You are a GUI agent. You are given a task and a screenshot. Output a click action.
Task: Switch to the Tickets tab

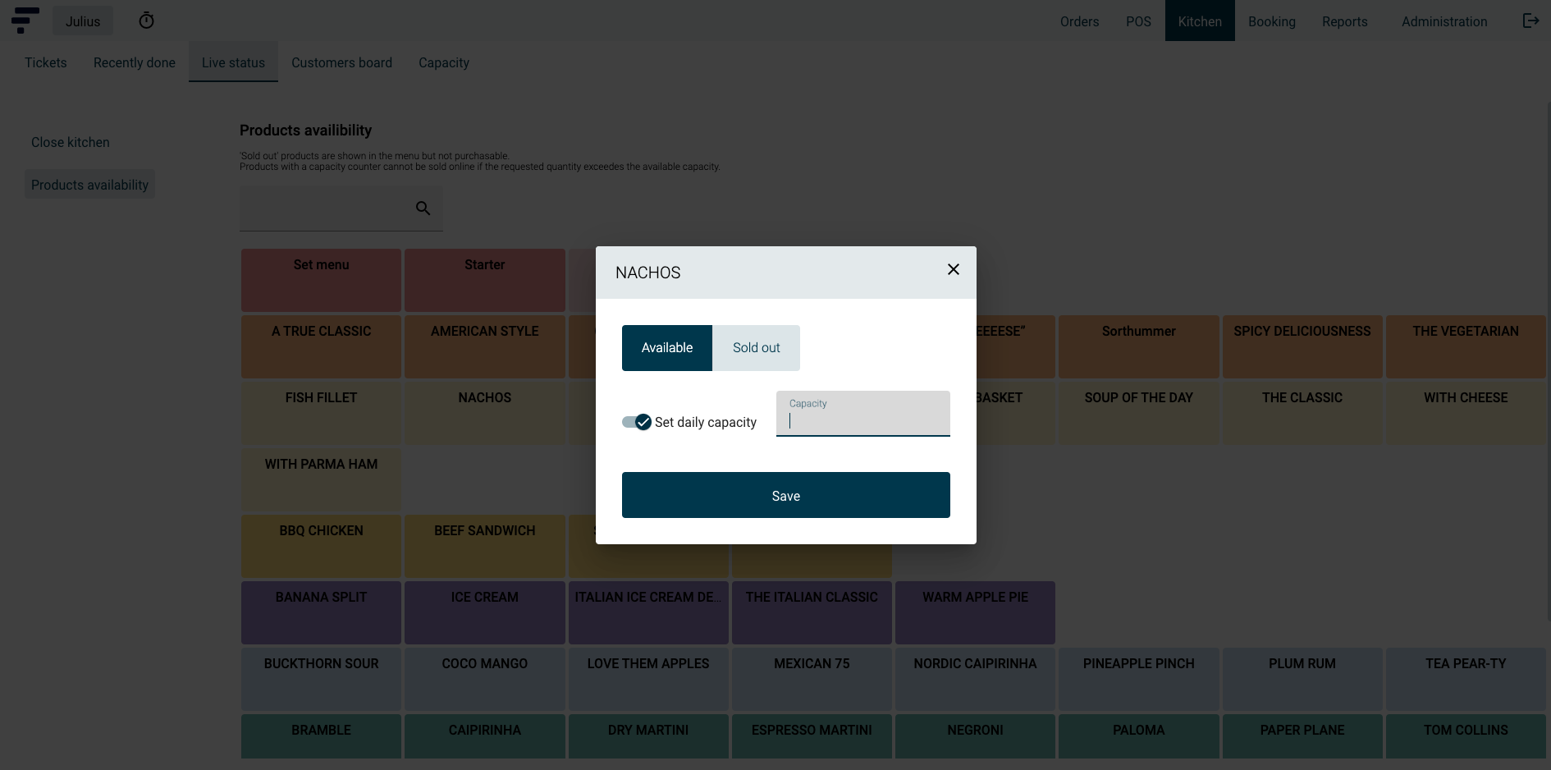click(x=46, y=62)
